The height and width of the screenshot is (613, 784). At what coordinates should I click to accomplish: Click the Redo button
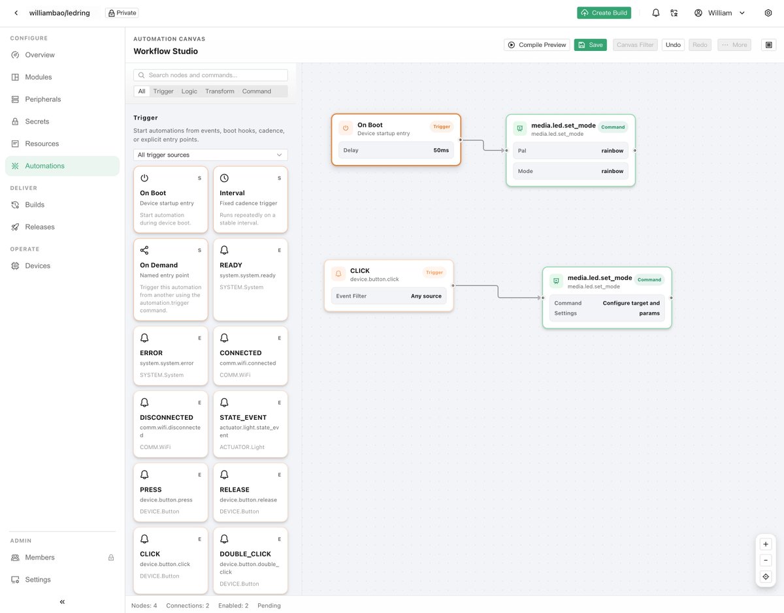click(x=700, y=45)
